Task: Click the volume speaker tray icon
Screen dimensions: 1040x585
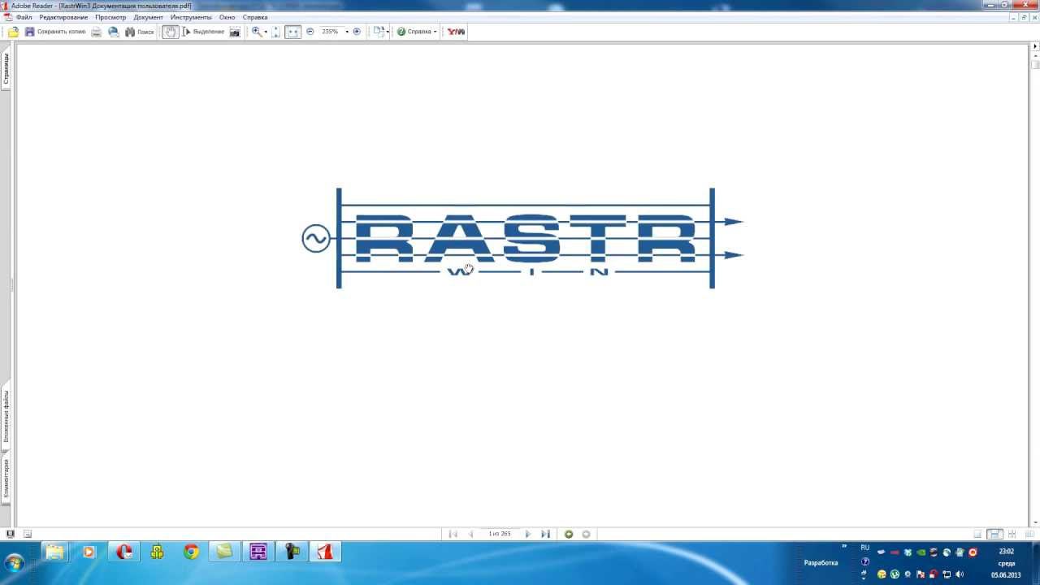Action: click(x=960, y=574)
